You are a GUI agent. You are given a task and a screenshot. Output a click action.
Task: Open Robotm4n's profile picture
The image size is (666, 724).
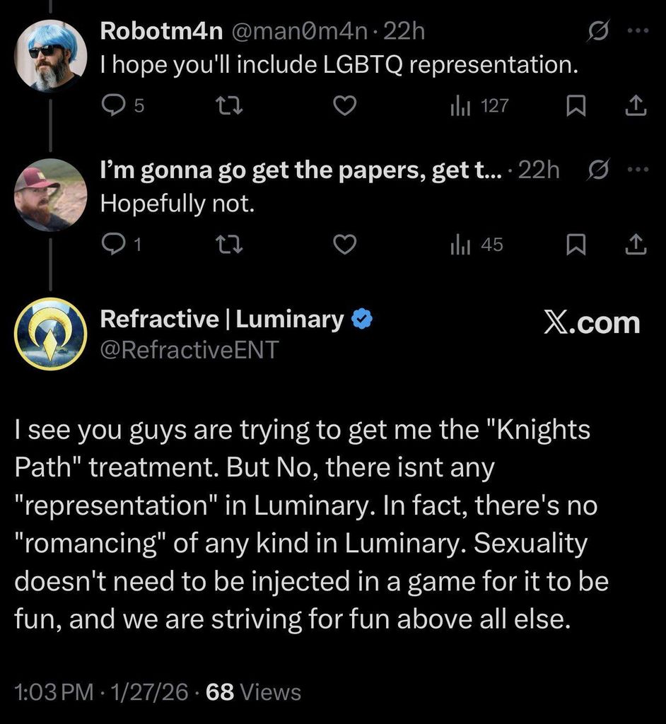[51, 54]
